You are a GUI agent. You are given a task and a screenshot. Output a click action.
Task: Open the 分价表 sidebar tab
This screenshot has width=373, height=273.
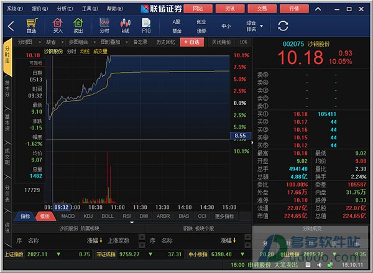click(7, 193)
